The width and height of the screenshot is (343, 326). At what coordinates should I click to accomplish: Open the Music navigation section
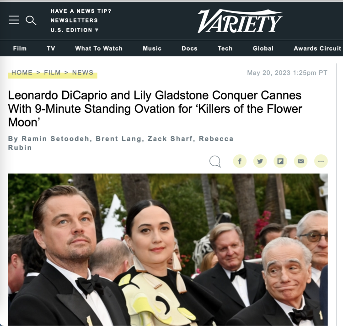[152, 48]
